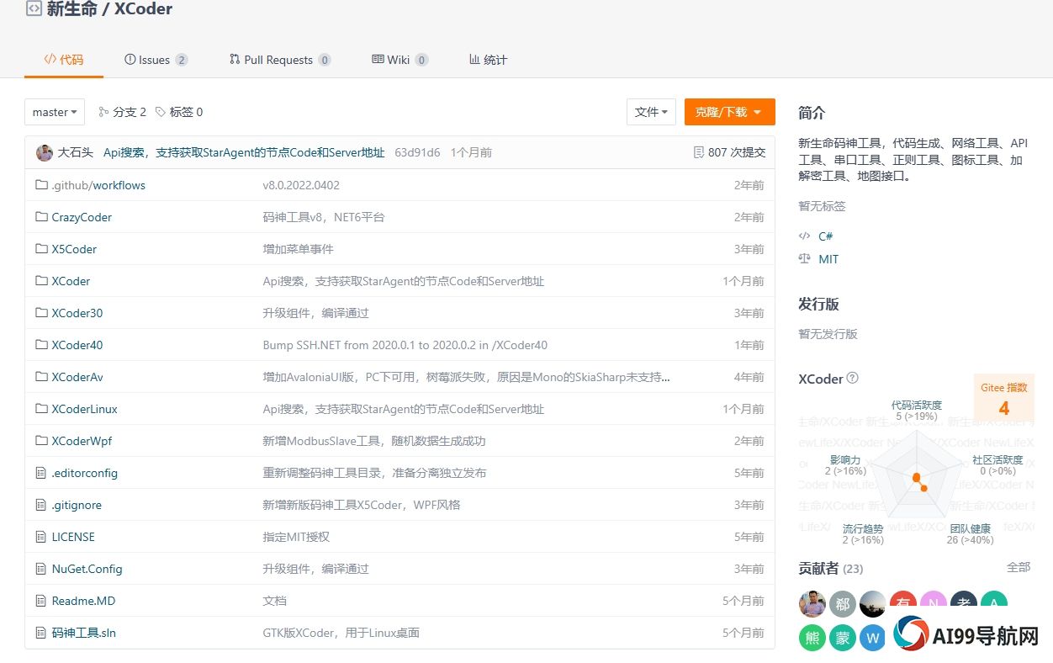This screenshot has height=663, width=1053.
Task: Open the Wiki tab
Action: 400,60
